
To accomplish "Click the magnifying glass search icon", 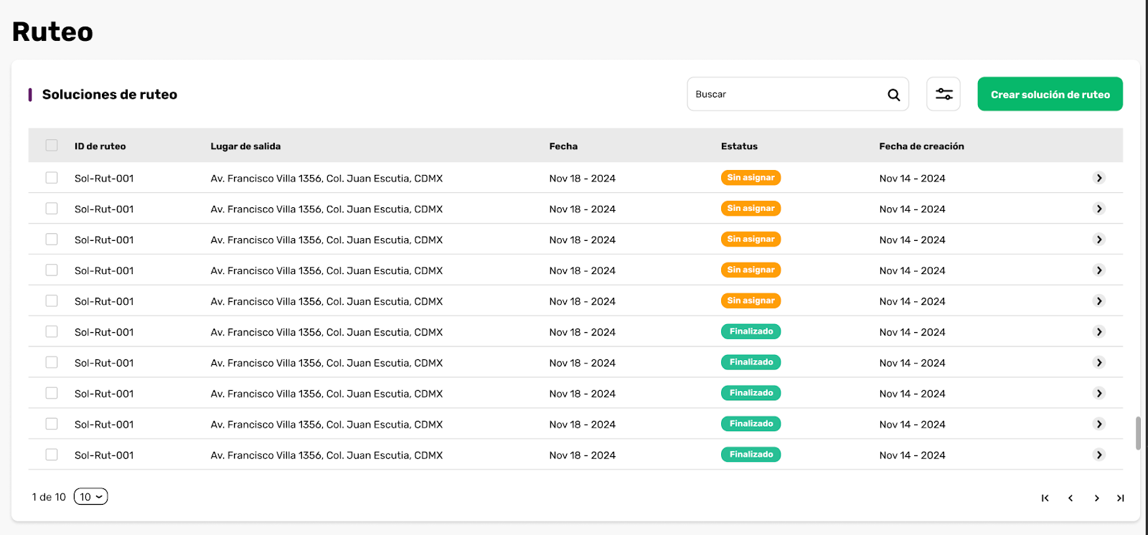I will [x=893, y=95].
